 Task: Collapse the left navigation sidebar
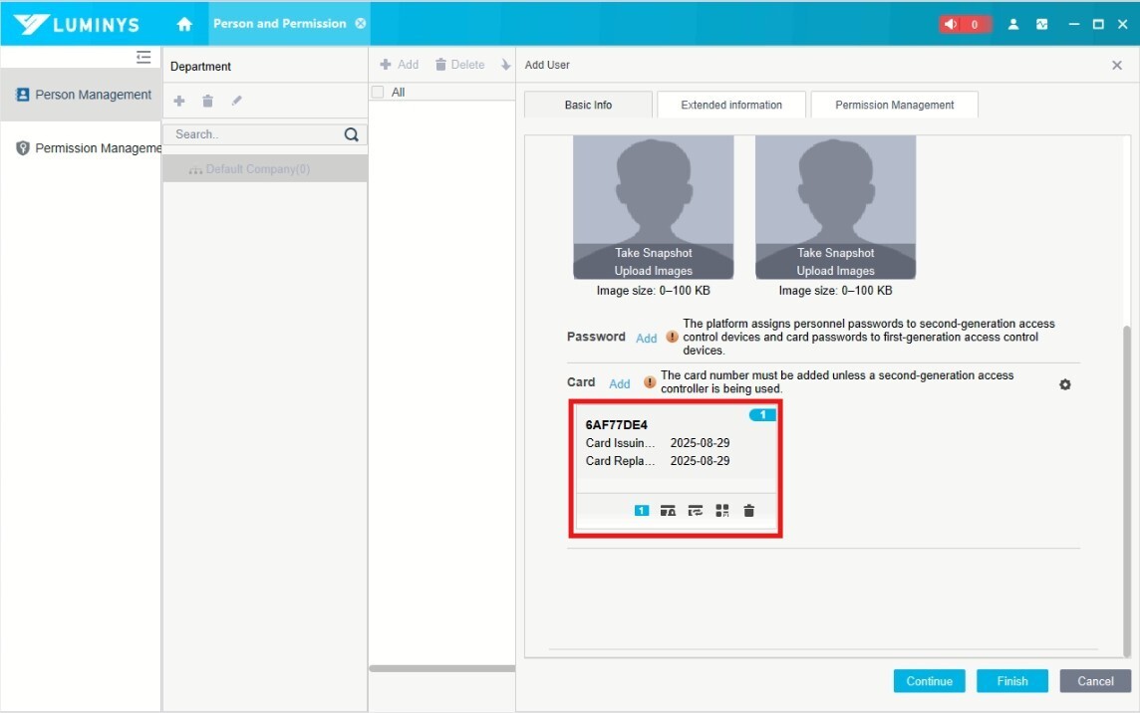[x=144, y=58]
